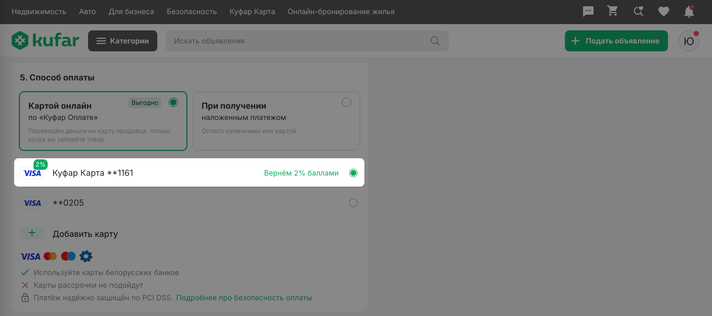Click the Visa logo in accepted cards

(x=30, y=256)
